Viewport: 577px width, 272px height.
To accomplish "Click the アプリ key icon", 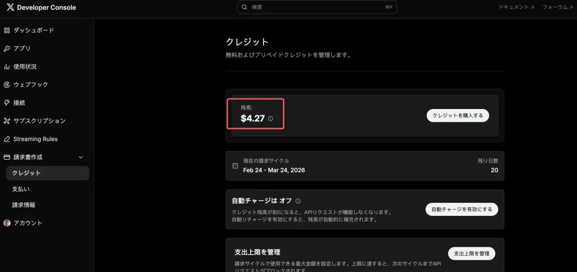I will [x=7, y=48].
